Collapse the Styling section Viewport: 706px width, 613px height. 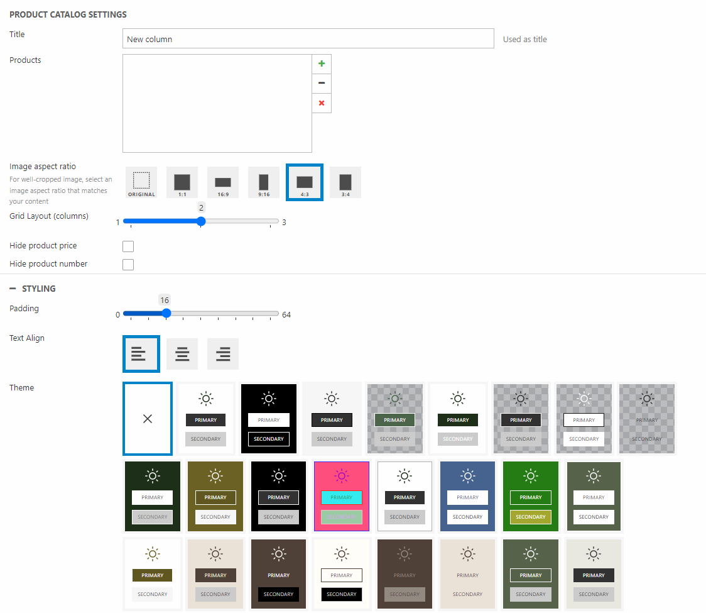[x=13, y=289]
